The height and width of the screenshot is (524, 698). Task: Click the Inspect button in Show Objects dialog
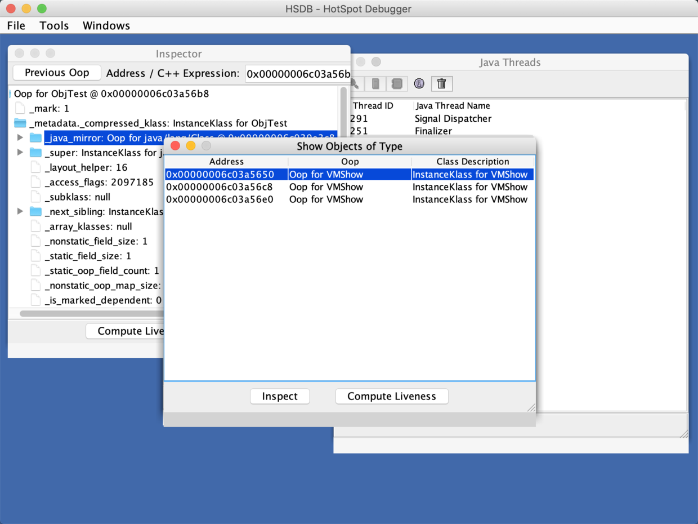(280, 396)
